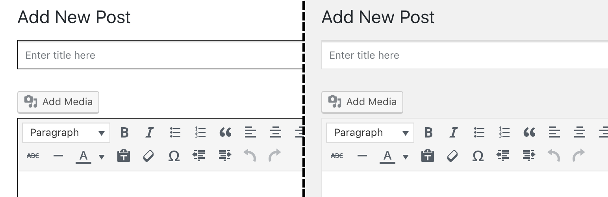
Task: Toggle bold in the left white-background editor
Action: pyautogui.click(x=124, y=133)
